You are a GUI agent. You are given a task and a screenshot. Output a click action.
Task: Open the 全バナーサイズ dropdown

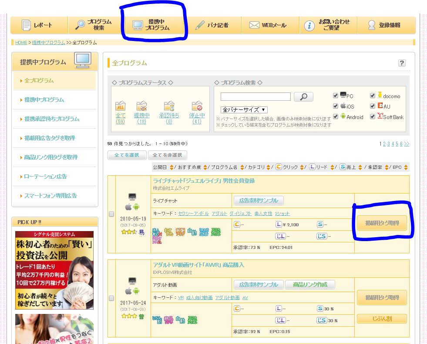pyautogui.click(x=244, y=110)
